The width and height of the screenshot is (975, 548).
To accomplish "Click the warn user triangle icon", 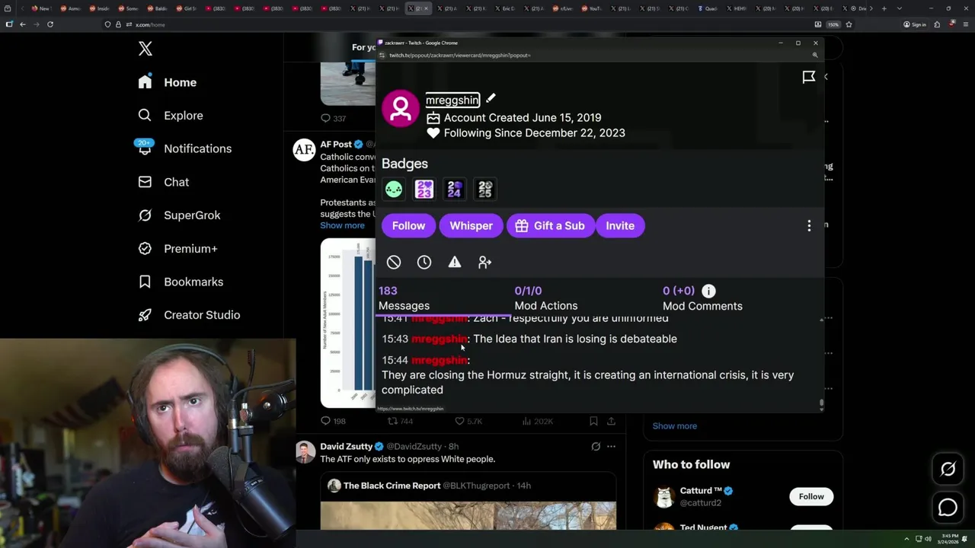I will [x=455, y=262].
